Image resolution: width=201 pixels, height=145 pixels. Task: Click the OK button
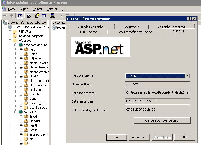tap(117, 137)
